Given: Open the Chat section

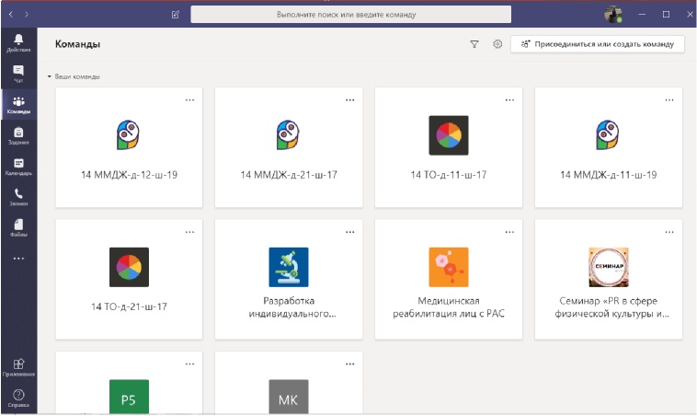Looking at the screenshot, I should coord(18,74).
